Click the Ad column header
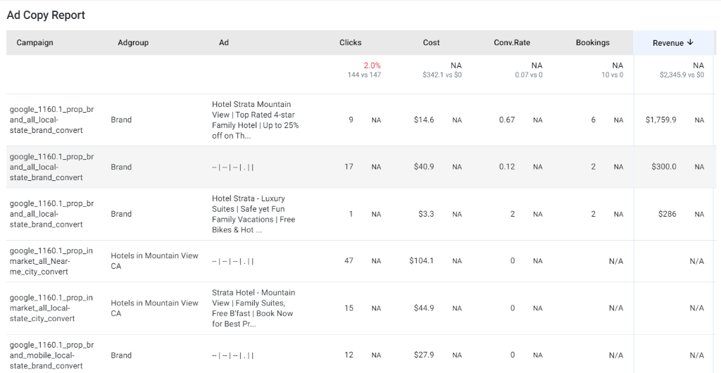Screen dimensions: 721x373 click(223, 43)
